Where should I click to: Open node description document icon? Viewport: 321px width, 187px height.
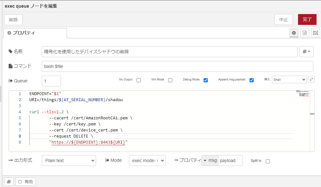click(305, 33)
